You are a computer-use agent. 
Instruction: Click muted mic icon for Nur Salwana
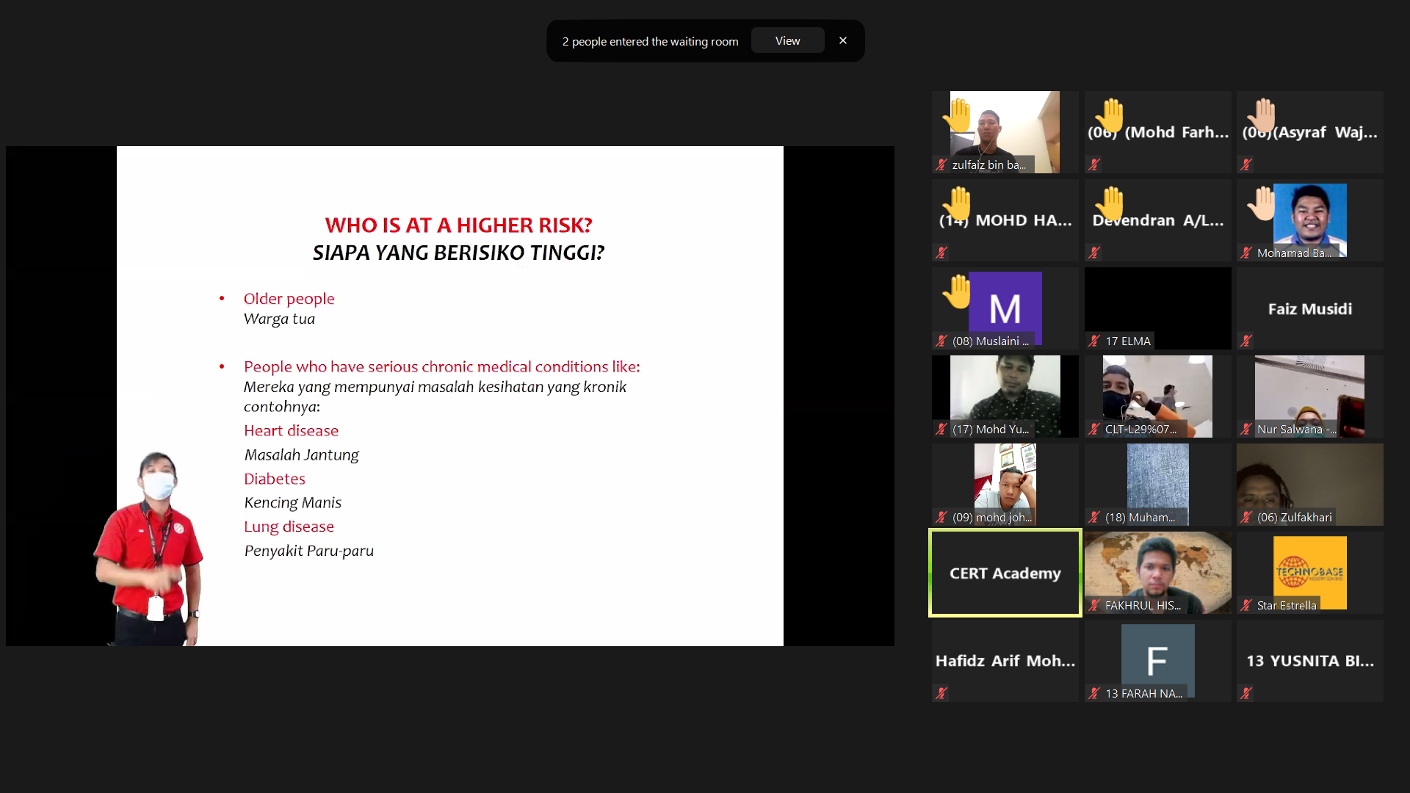[1246, 430]
